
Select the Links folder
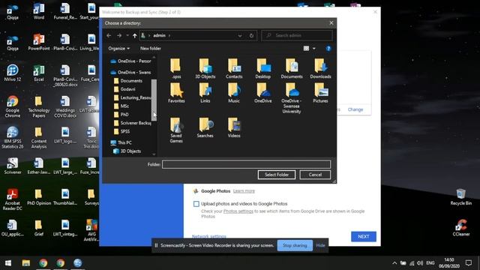(205, 93)
